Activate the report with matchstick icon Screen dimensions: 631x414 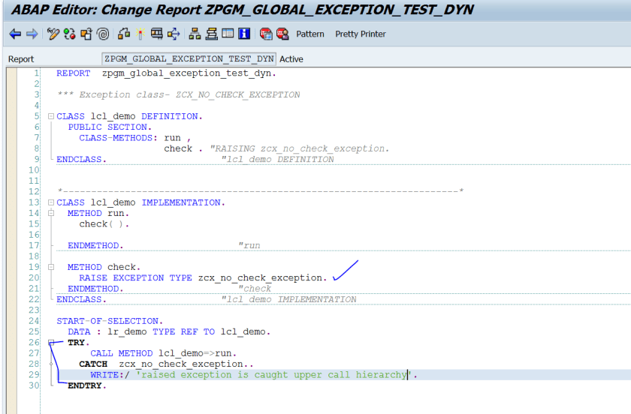pyautogui.click(x=140, y=34)
